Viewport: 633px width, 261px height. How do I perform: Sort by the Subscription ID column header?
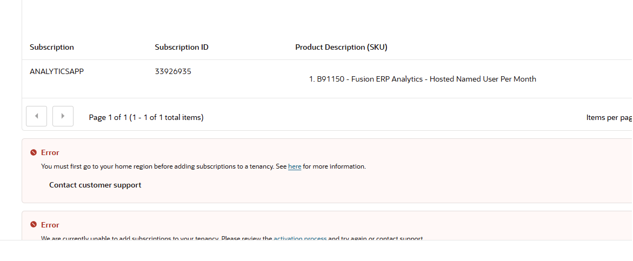tap(182, 47)
